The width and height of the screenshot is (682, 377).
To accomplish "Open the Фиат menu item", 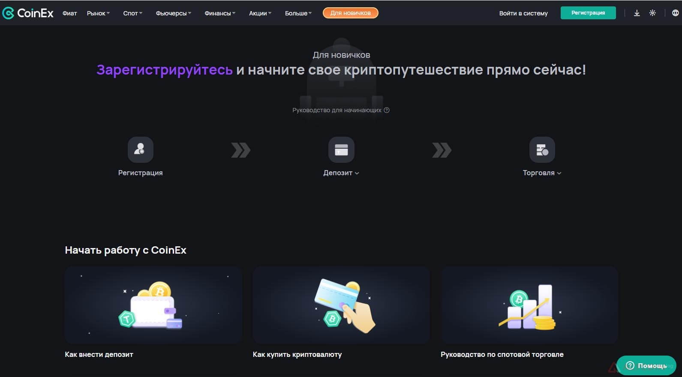I will (70, 13).
